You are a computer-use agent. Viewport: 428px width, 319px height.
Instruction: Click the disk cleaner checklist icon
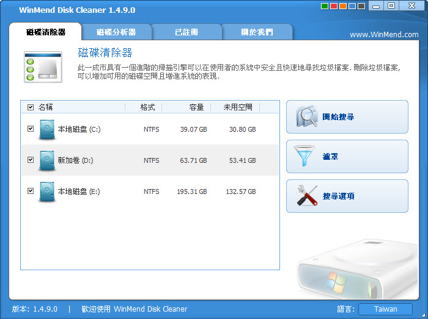[43, 66]
